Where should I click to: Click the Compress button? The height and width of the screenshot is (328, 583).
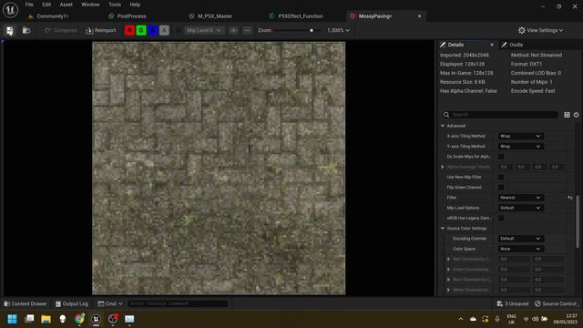click(61, 30)
